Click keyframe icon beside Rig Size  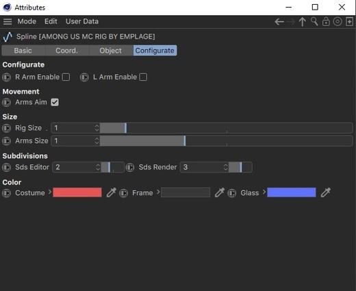7,128
